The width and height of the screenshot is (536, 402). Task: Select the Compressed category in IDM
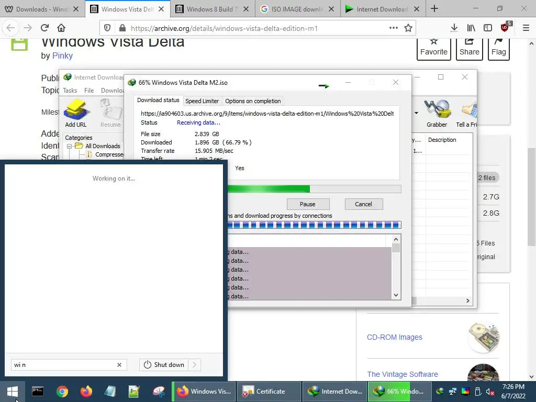[109, 154]
